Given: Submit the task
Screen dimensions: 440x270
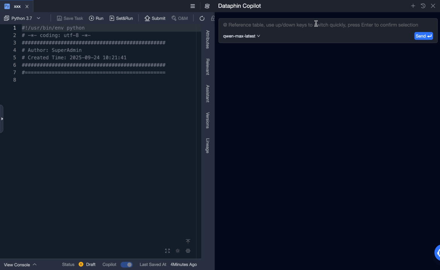Looking at the screenshot, I should tap(155, 18).
